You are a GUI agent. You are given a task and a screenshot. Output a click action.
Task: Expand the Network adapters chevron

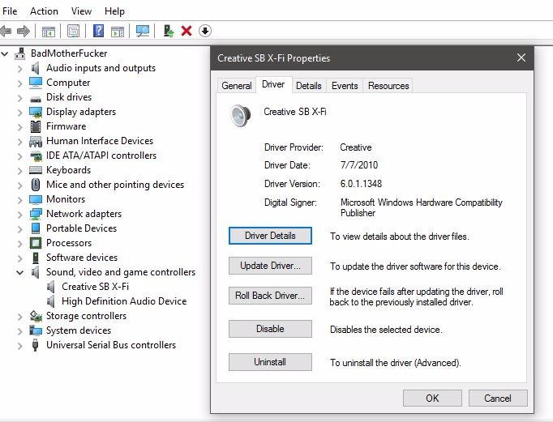(x=20, y=214)
